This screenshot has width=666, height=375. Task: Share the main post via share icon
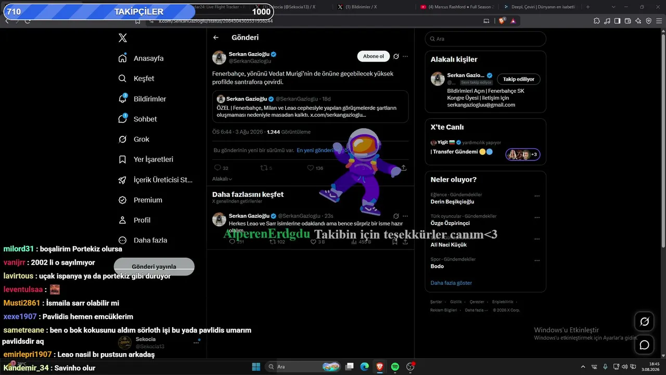[404, 168]
